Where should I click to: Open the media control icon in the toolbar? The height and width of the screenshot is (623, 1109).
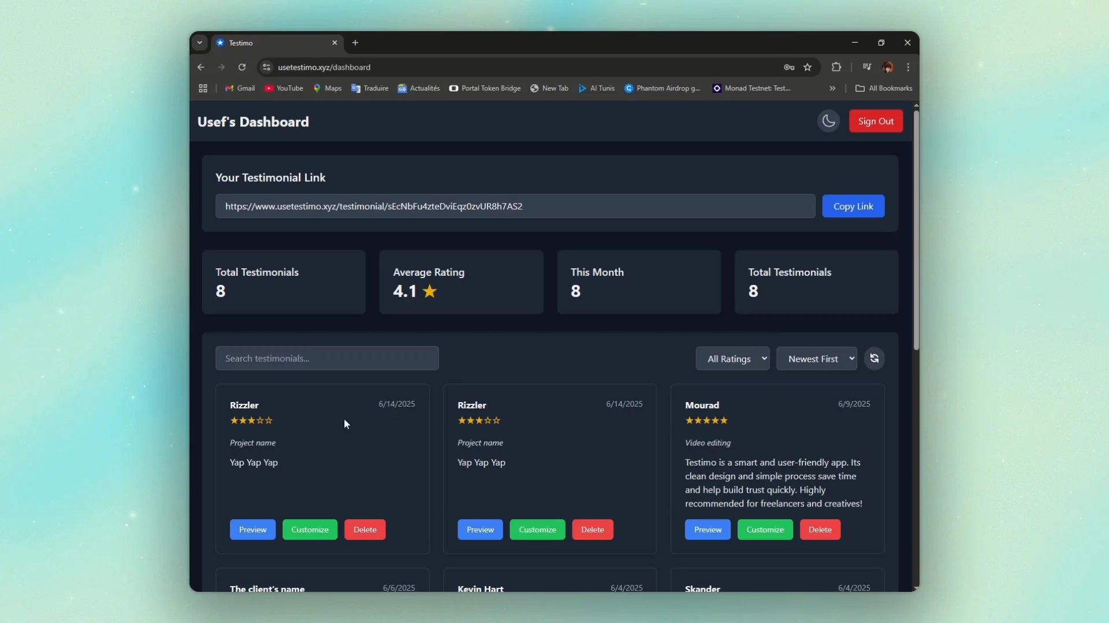(x=866, y=67)
